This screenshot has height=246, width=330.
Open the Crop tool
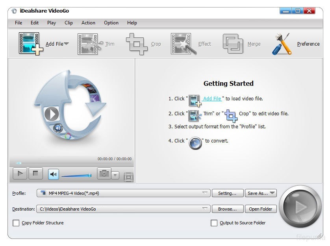pos(137,43)
